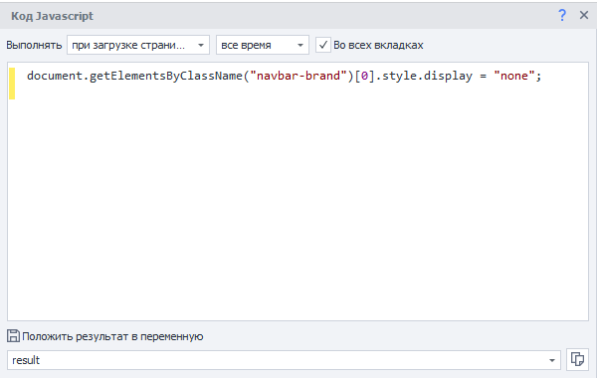Screen dimensions: 597x378
Task: Click the Во всех вкладках label text
Action: pyautogui.click(x=378, y=45)
